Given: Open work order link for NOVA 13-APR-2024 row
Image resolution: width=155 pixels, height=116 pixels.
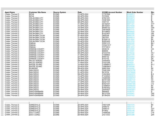Looking at the screenshot, I should point(131,14).
